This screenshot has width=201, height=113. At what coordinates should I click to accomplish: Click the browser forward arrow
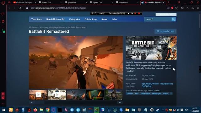(x=14, y=8)
